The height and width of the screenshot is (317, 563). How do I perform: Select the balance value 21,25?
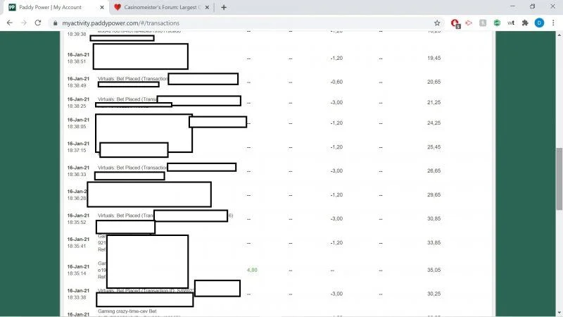[434, 102]
